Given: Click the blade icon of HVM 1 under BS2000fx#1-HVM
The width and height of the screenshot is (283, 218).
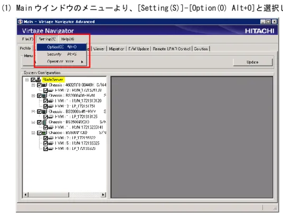Looking at the screenshot, I should (x=51, y=117).
